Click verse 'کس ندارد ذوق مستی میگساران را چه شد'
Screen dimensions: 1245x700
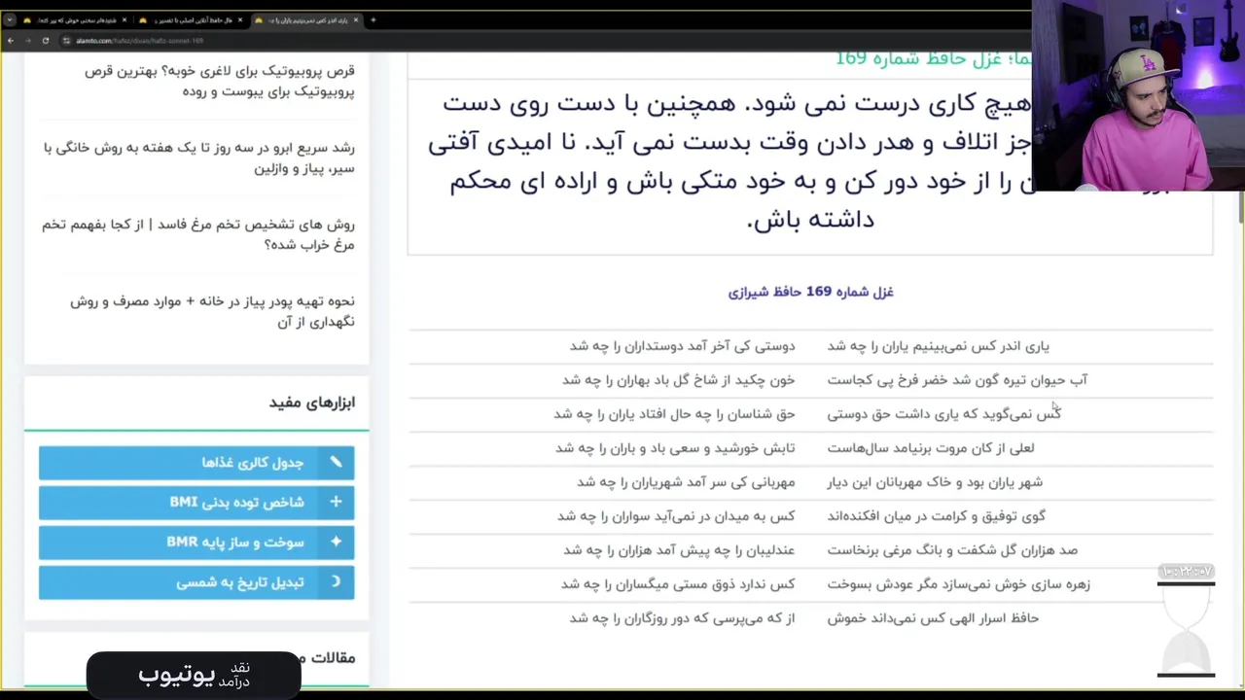pyautogui.click(x=678, y=584)
